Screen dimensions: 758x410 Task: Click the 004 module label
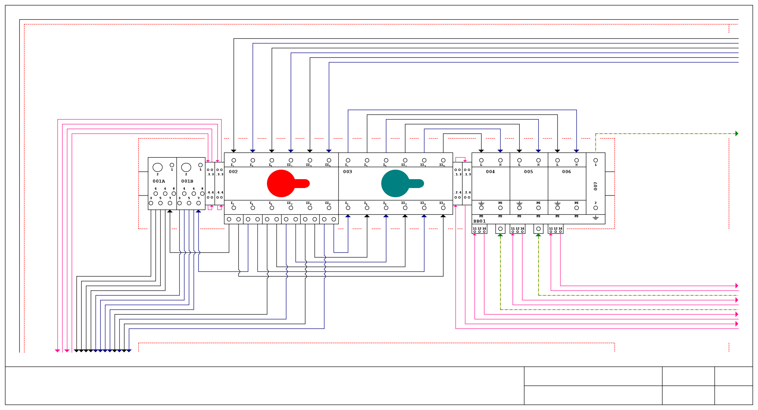click(490, 172)
